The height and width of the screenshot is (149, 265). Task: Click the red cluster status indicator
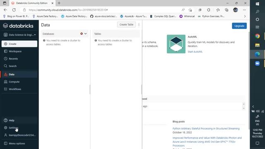tap(82, 34)
